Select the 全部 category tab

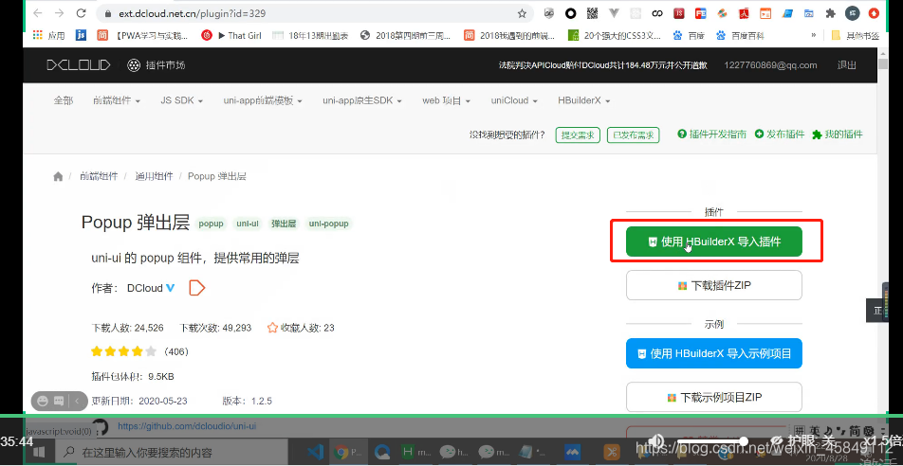pos(64,100)
